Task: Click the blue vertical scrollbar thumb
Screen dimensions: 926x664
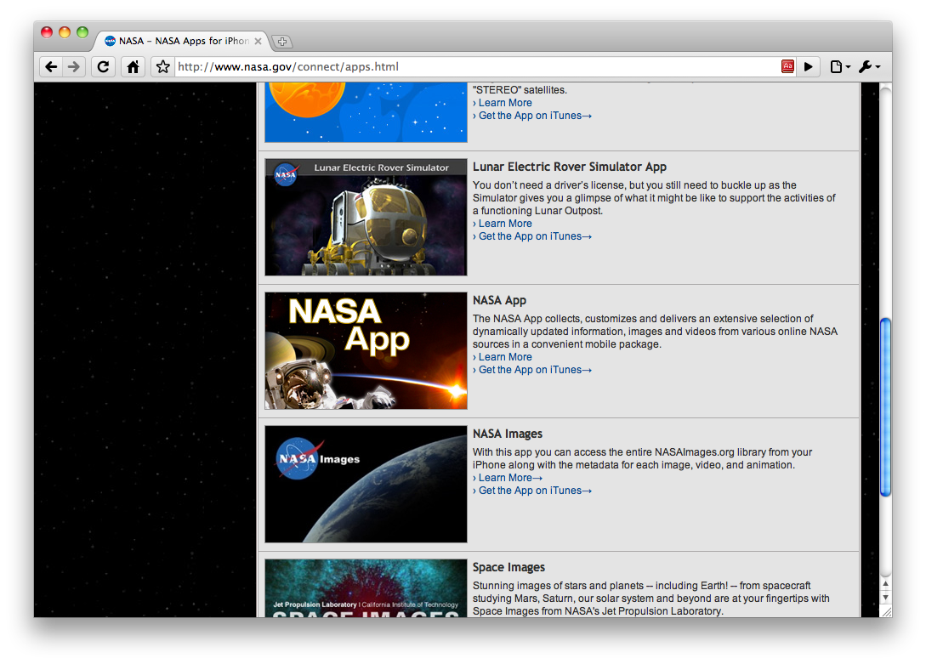Action: pos(885,407)
